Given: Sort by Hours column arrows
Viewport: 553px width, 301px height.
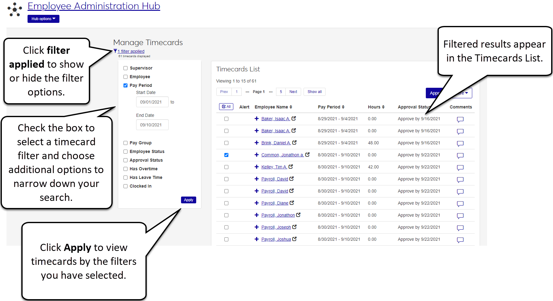Looking at the screenshot, I should click(383, 107).
